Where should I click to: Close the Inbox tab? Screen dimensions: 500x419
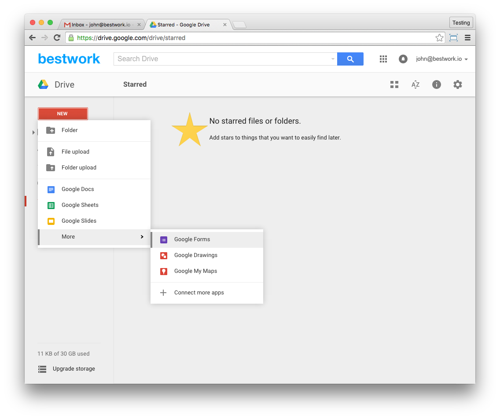coord(139,25)
